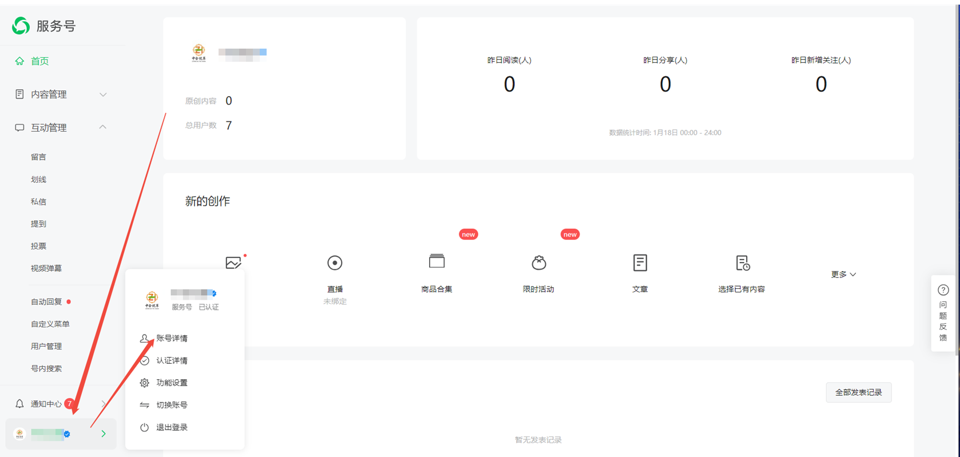The image size is (960, 457).
Task: Open the 商品合集 product collection icon
Action: (x=437, y=262)
